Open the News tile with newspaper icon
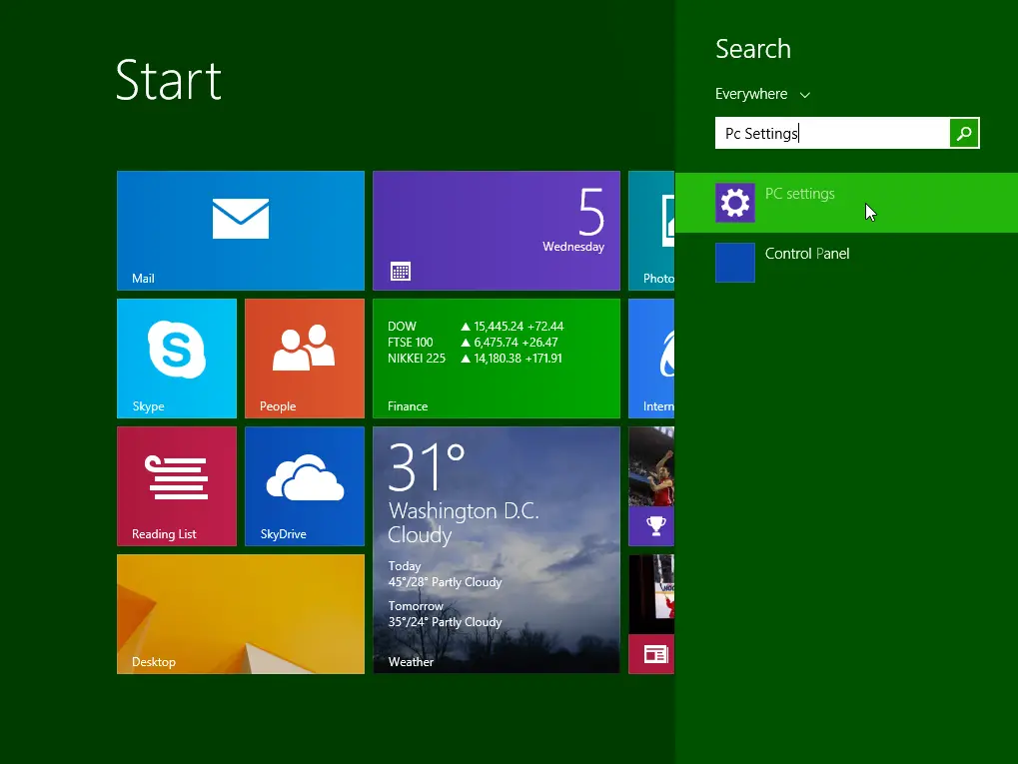1018x764 pixels. [651, 614]
